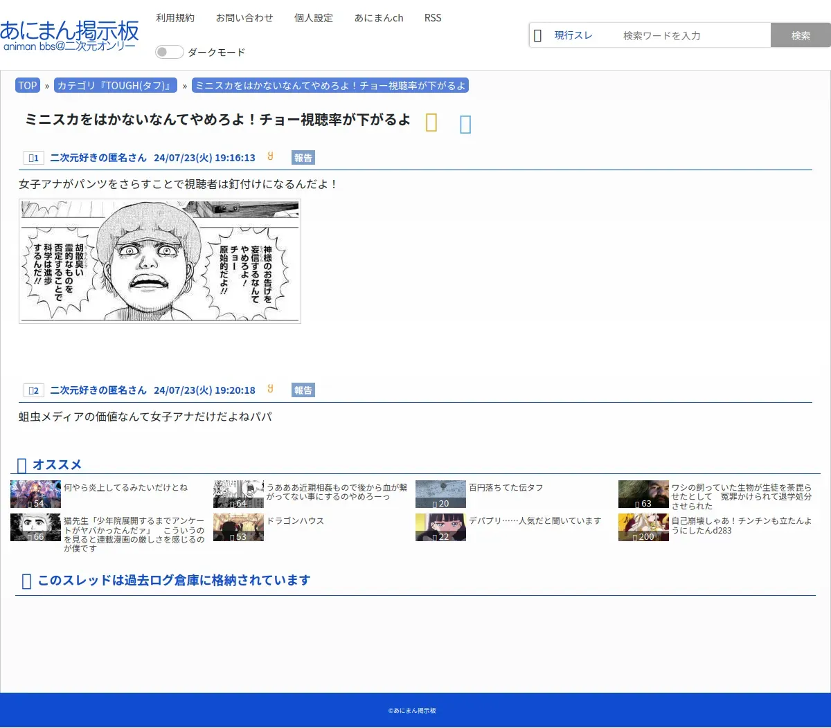
Task: Click post number 1 badge
Action: [33, 158]
